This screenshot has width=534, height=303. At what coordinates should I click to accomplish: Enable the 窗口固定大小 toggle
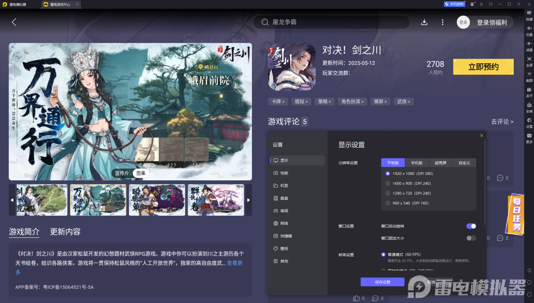[471, 238]
